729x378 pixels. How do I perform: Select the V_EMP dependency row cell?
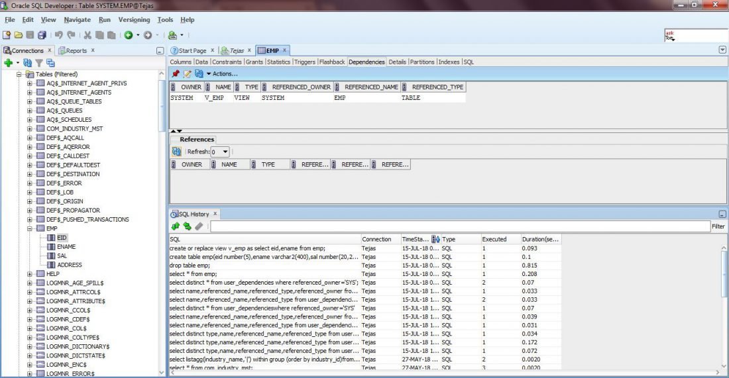(214, 97)
